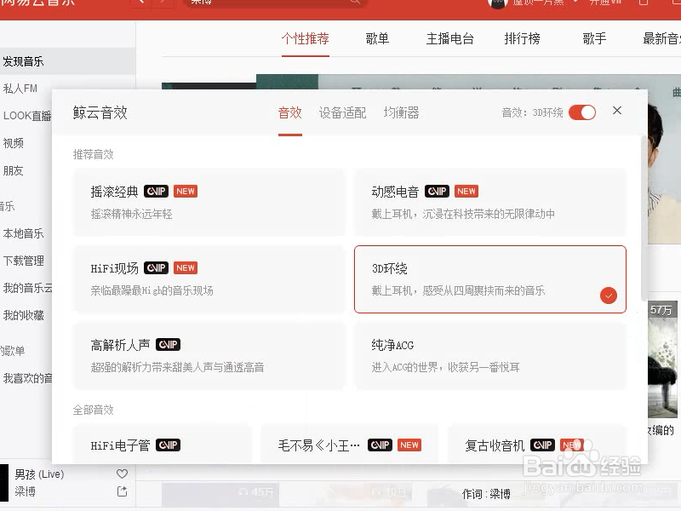Turn off the 音效: 3D环绕 switch

(582, 112)
